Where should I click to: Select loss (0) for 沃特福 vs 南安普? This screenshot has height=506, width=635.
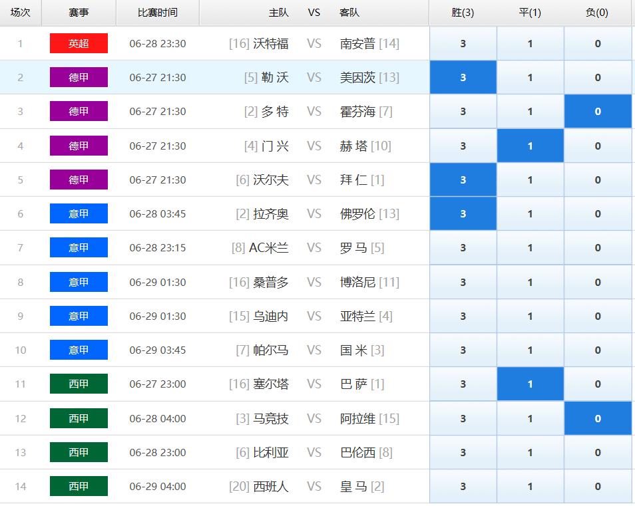coord(598,43)
